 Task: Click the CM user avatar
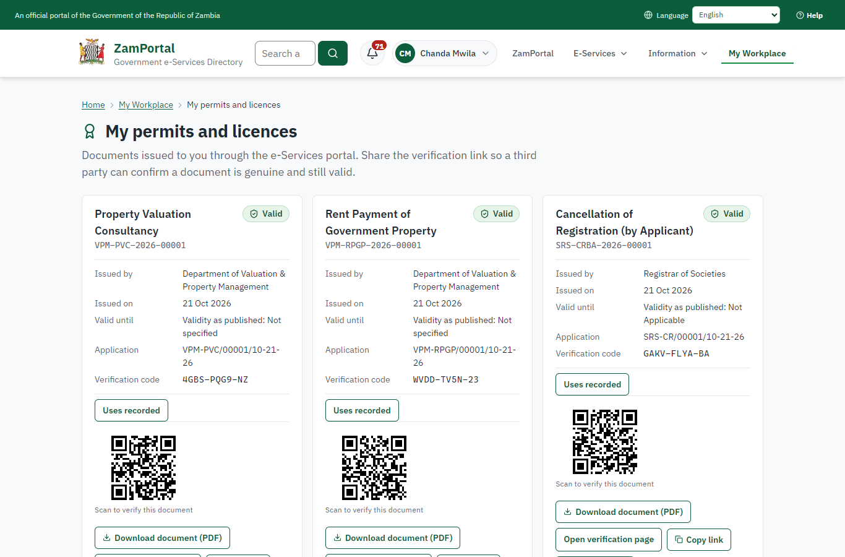point(405,53)
